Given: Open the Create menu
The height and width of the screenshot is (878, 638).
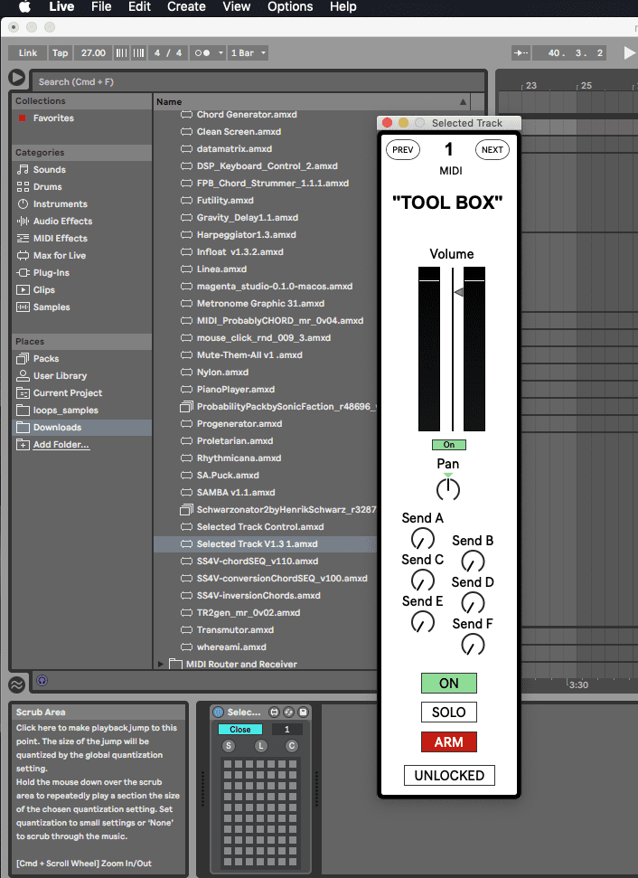Looking at the screenshot, I should click(186, 6).
